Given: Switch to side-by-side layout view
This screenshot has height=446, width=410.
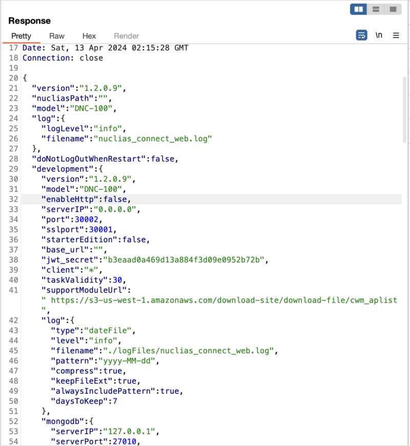Looking at the screenshot, I should (359, 9).
